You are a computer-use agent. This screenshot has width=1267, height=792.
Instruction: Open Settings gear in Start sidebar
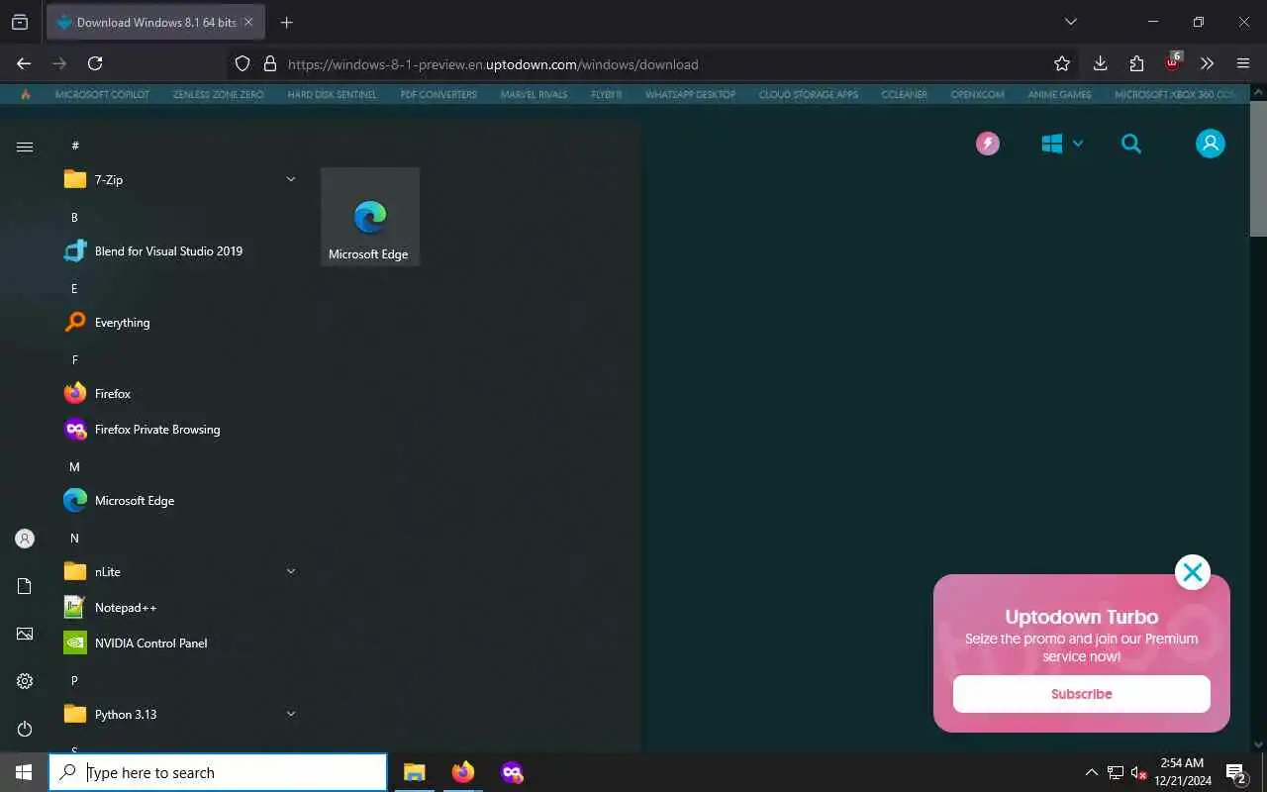(25, 681)
